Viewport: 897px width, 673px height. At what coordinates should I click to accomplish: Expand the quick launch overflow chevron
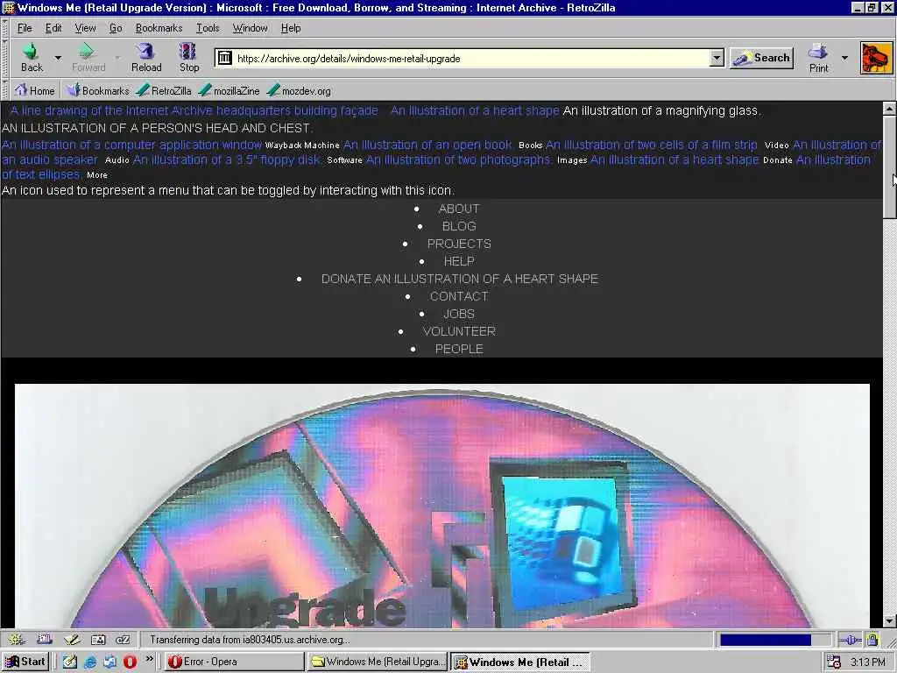(149, 660)
